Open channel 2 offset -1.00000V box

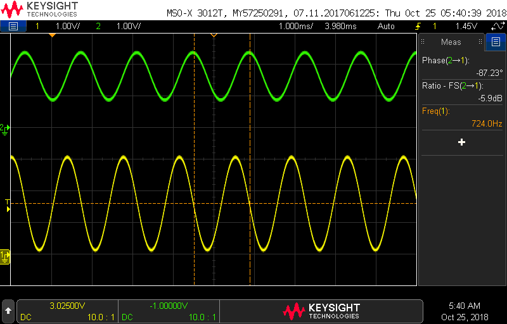click(x=169, y=311)
